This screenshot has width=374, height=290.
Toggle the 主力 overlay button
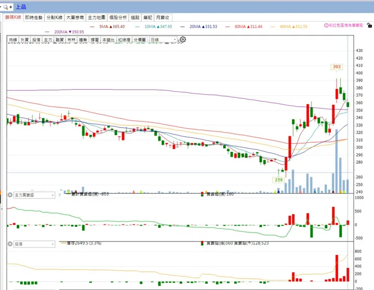(x=48, y=40)
